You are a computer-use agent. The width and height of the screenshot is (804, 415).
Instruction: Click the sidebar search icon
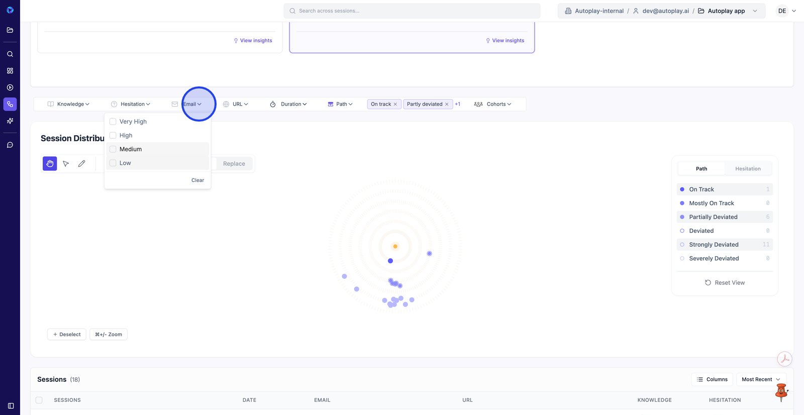pos(10,54)
